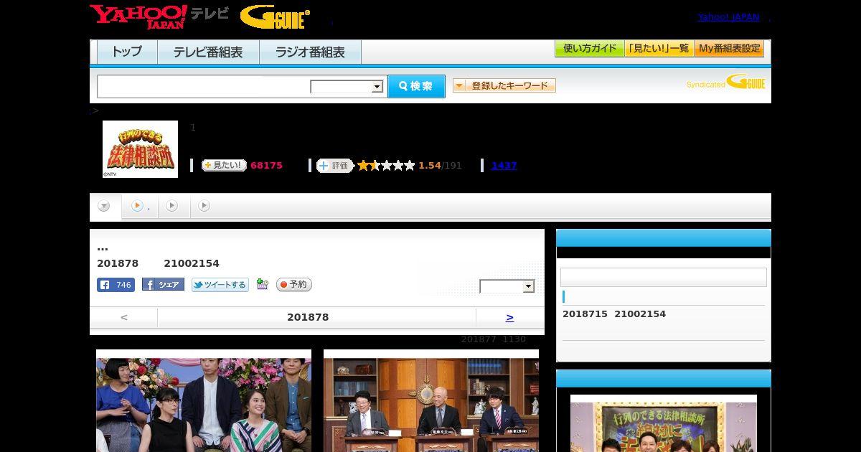
Task: Share on Facebook with シェア button
Action: point(163,285)
